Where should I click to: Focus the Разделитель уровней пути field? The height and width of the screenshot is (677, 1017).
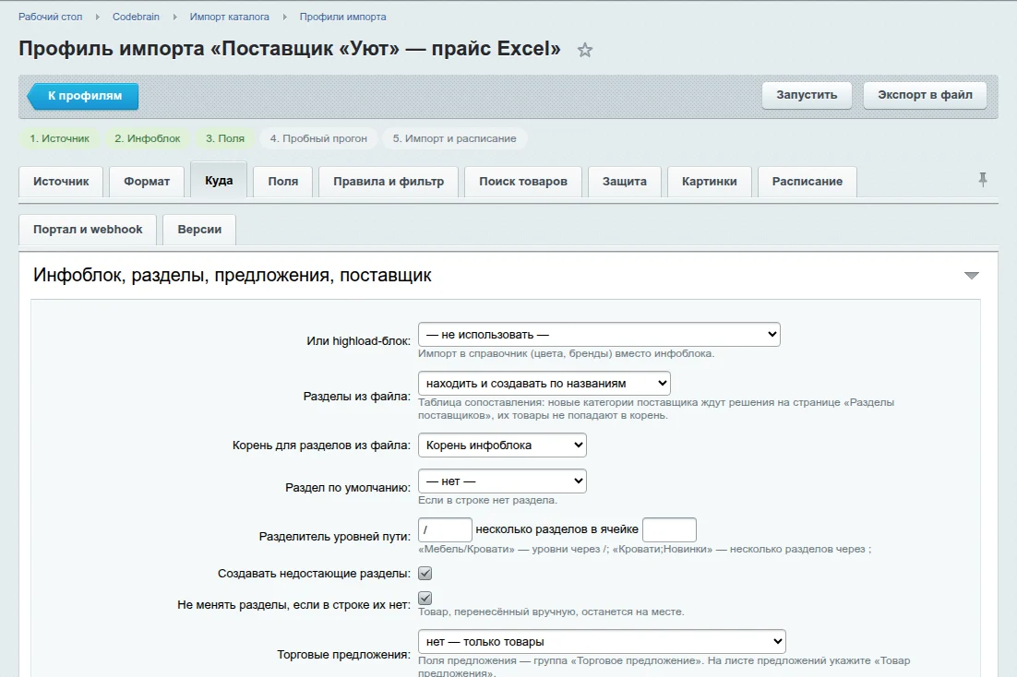445,529
